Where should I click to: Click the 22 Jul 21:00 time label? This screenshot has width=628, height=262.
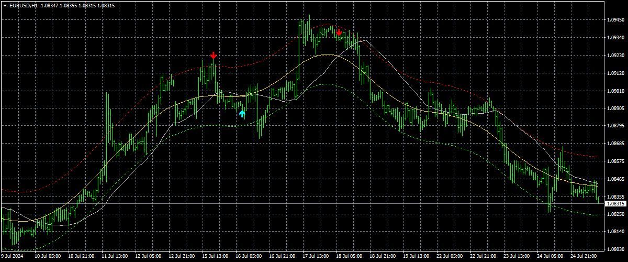484,257
